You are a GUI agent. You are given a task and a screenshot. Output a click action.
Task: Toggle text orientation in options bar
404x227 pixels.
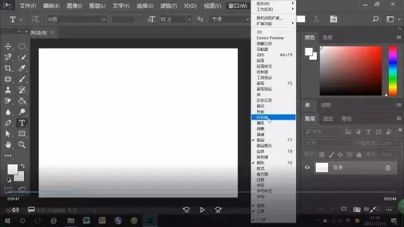coord(35,19)
